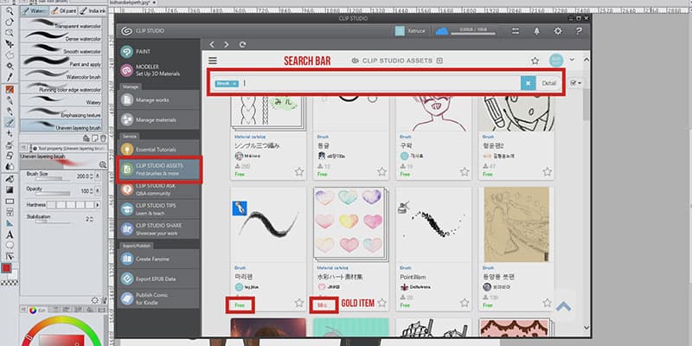Click the Clip Studio forward arrow

(x=227, y=45)
